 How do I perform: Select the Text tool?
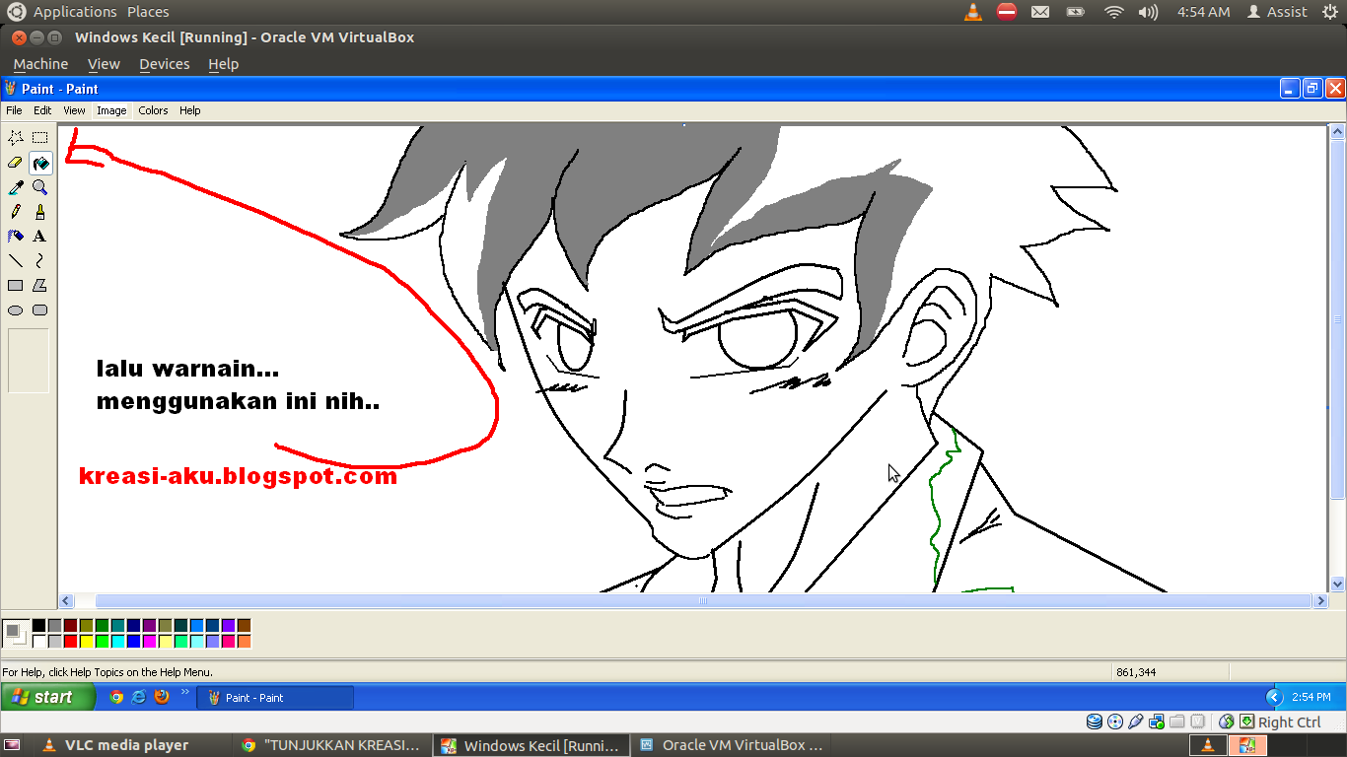tap(39, 237)
